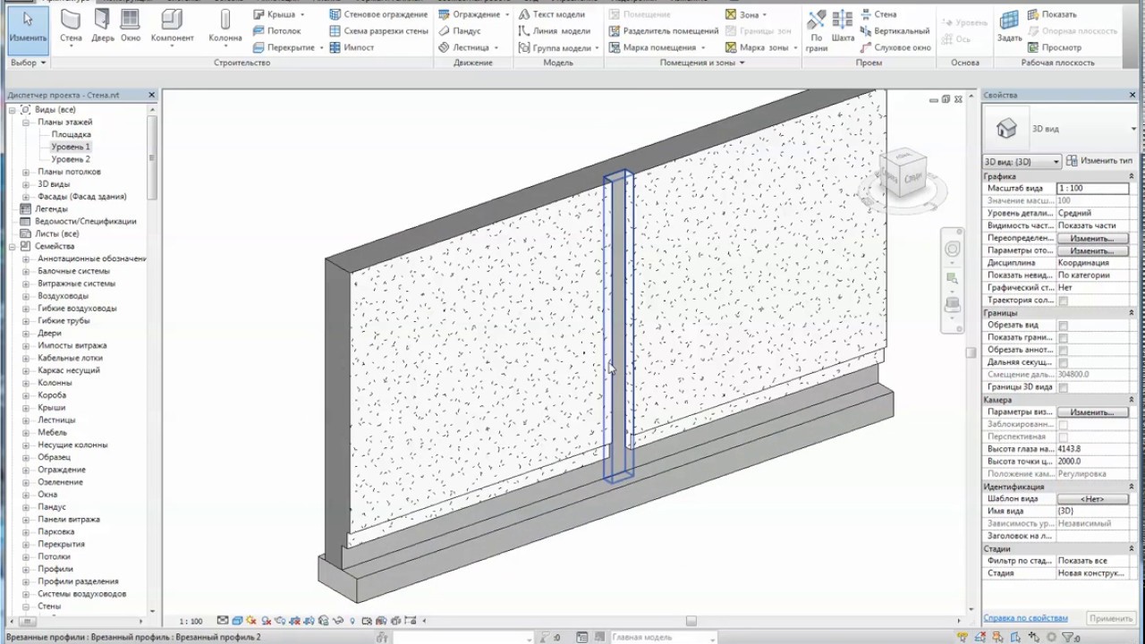Image resolution: width=1145 pixels, height=644 pixels.
Task: Click the Пандус (Ramp) tool
Action: click(x=459, y=30)
